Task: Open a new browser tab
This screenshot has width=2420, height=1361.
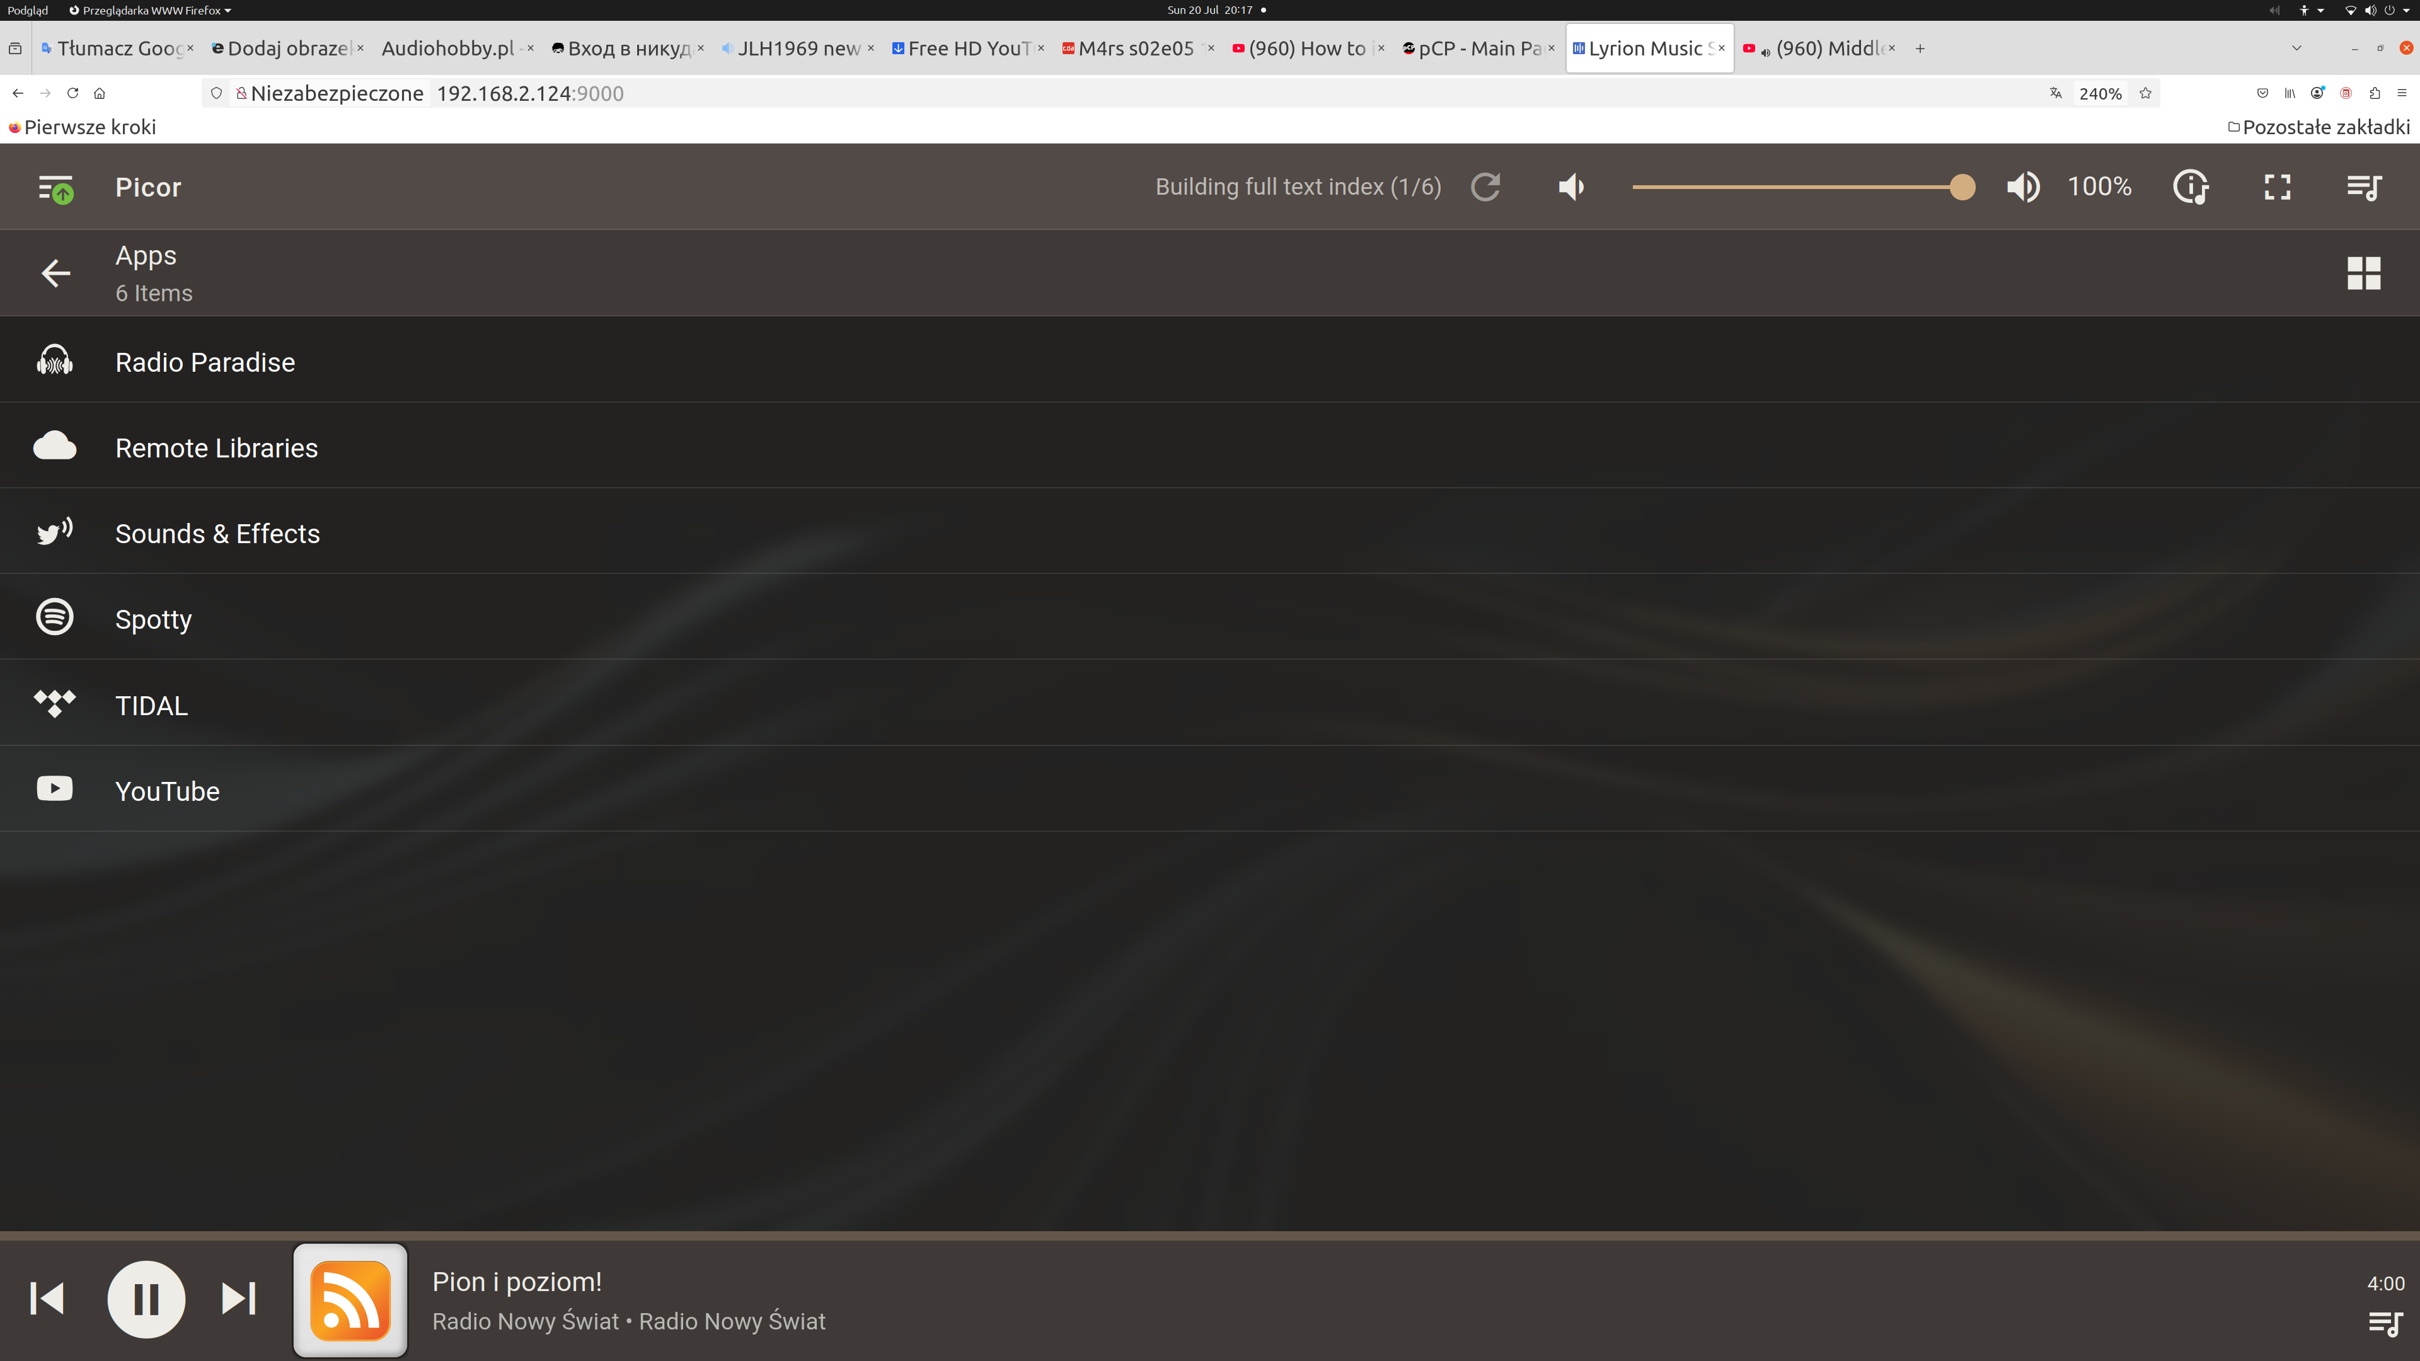Action: (1920, 48)
